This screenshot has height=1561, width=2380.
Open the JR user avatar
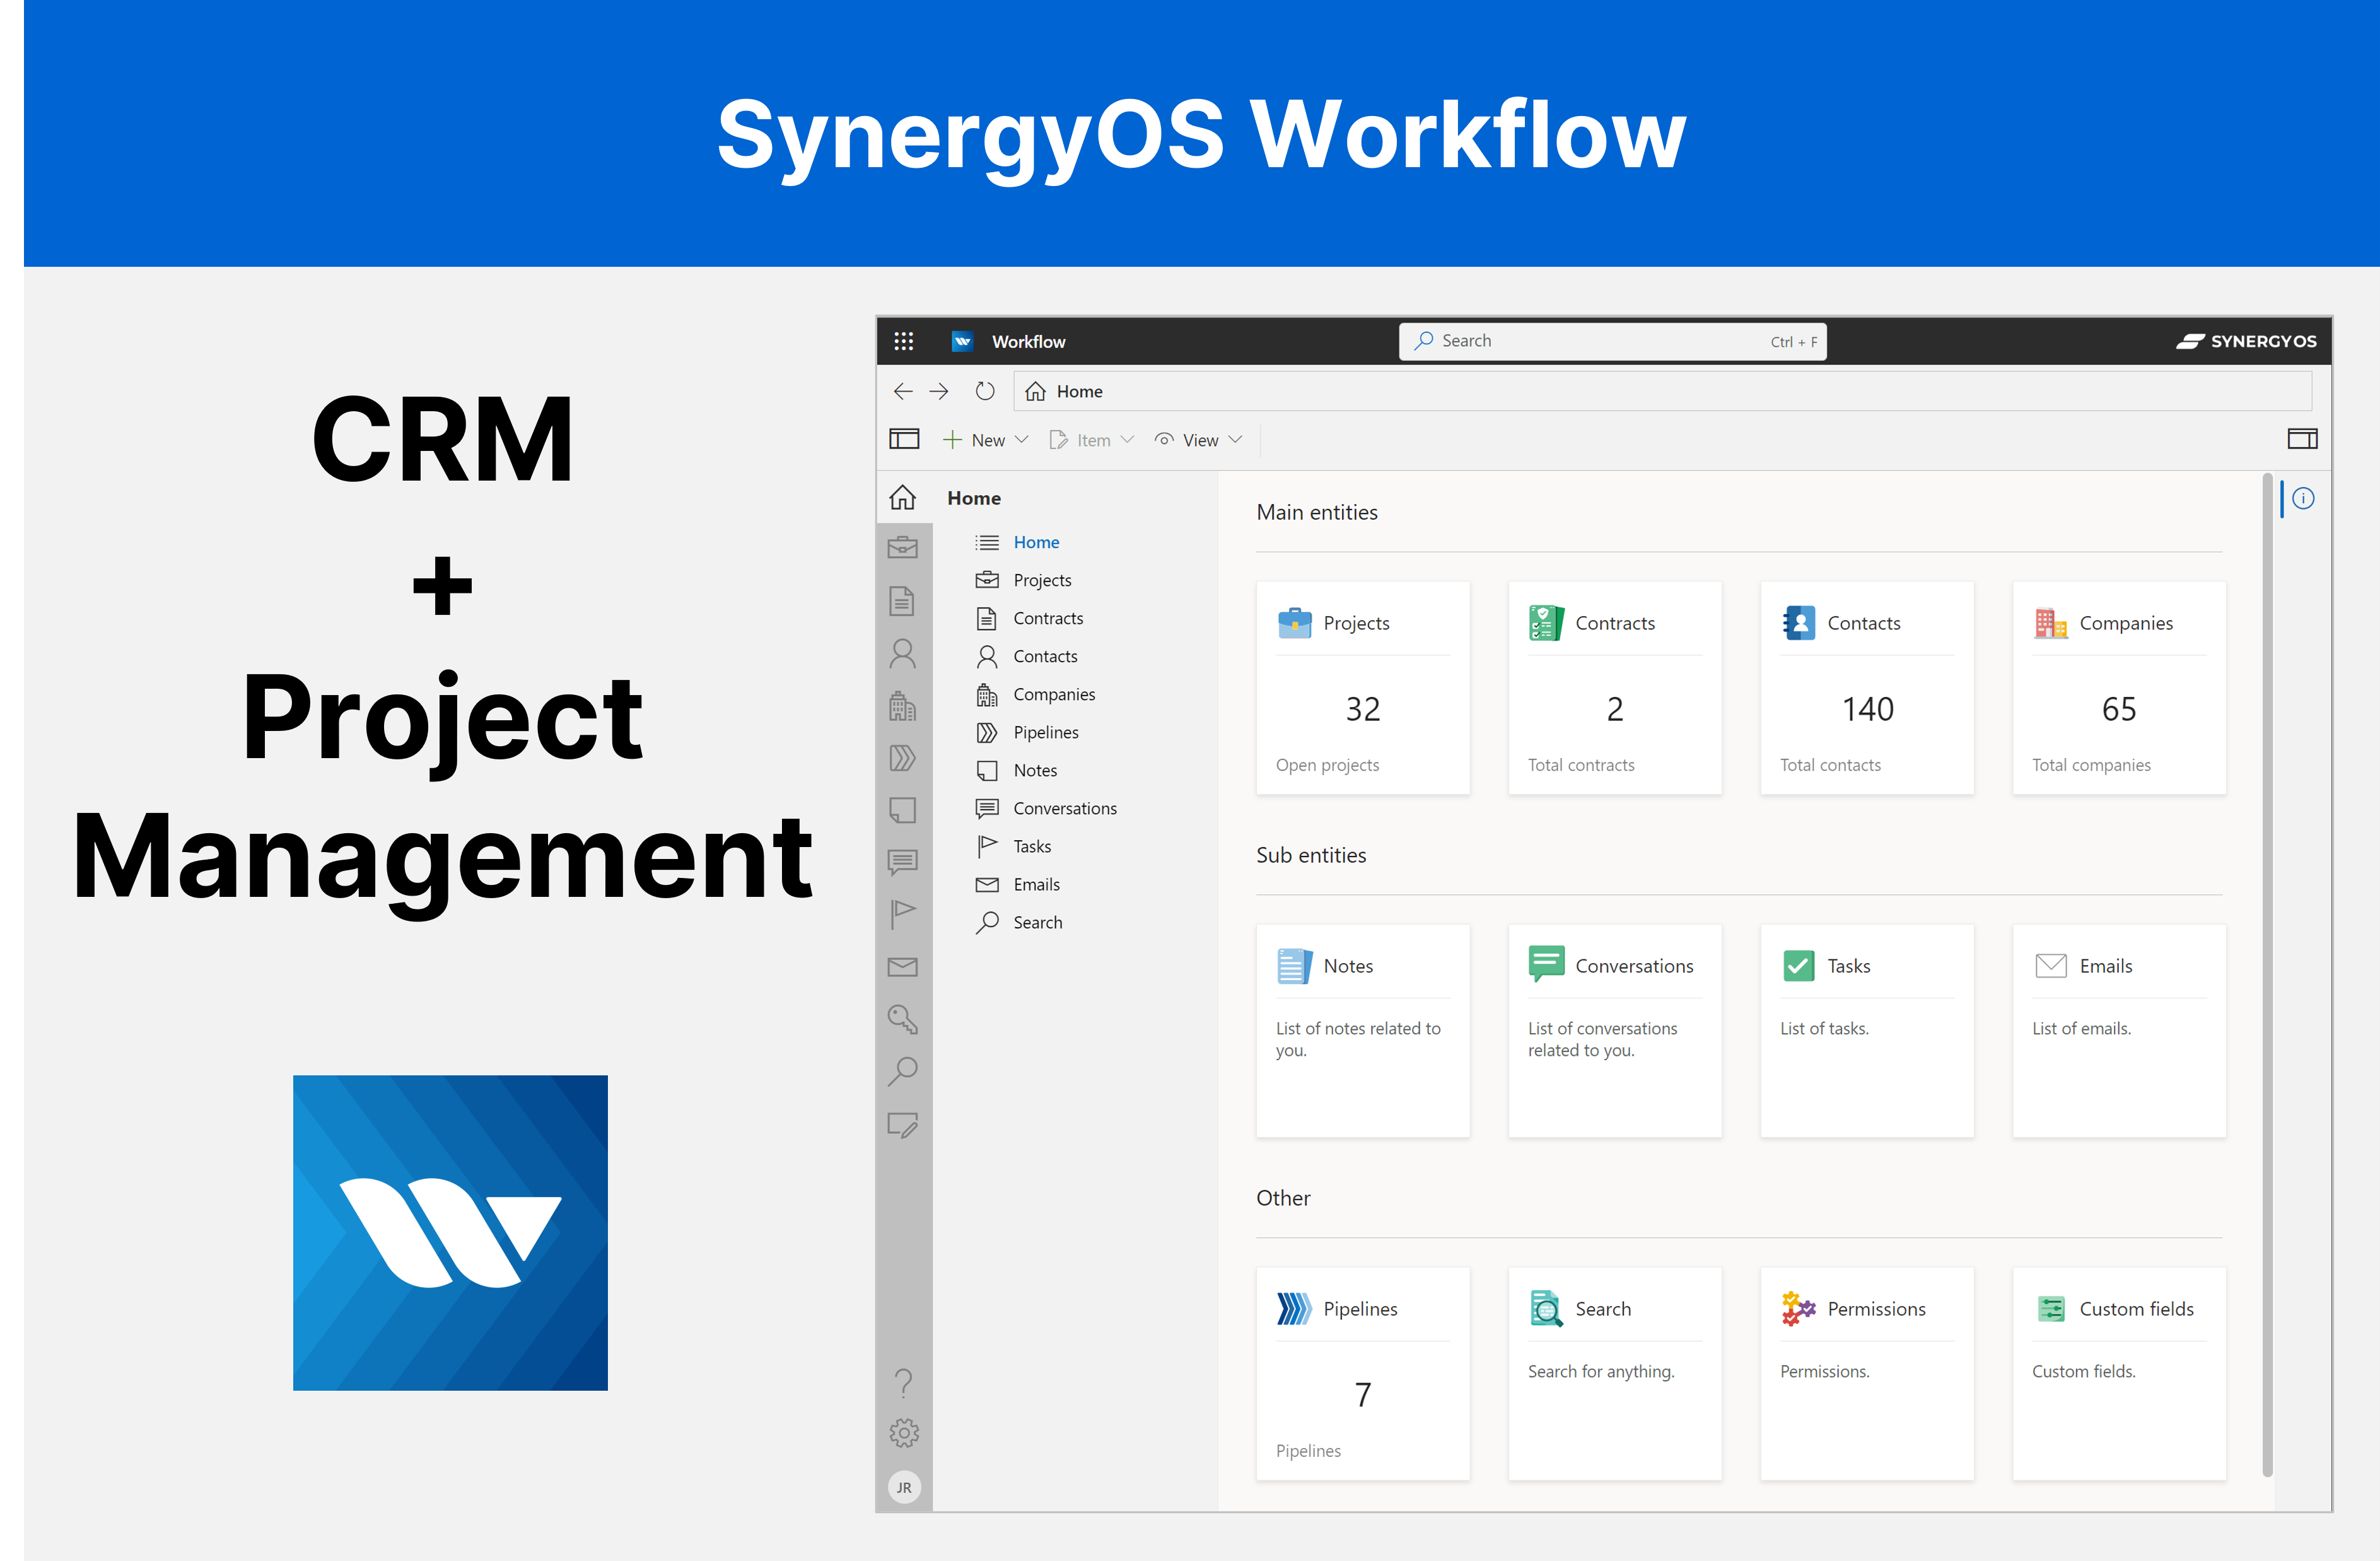click(904, 1487)
